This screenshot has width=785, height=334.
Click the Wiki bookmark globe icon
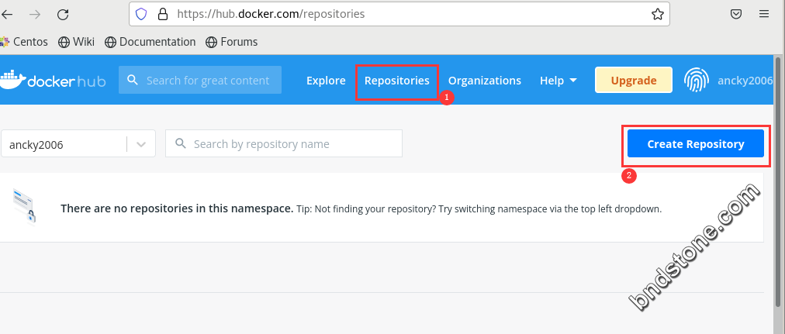64,42
